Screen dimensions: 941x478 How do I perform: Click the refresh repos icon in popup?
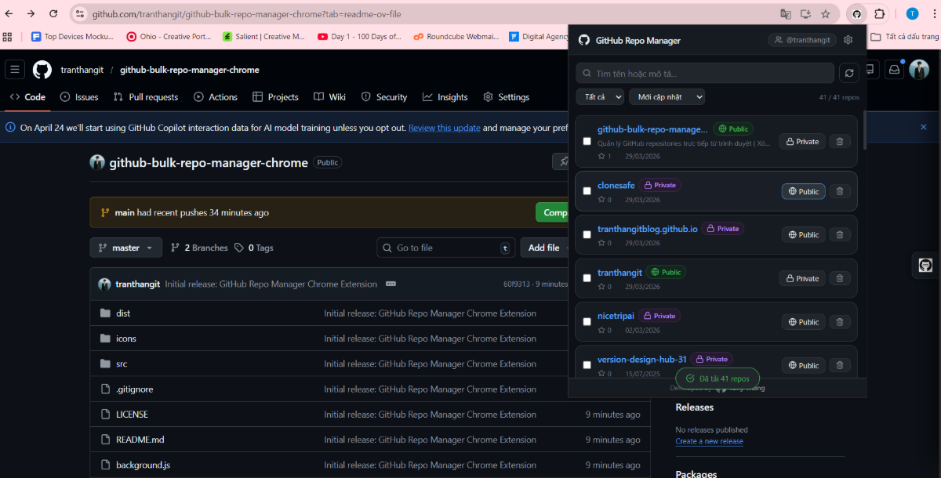click(848, 73)
